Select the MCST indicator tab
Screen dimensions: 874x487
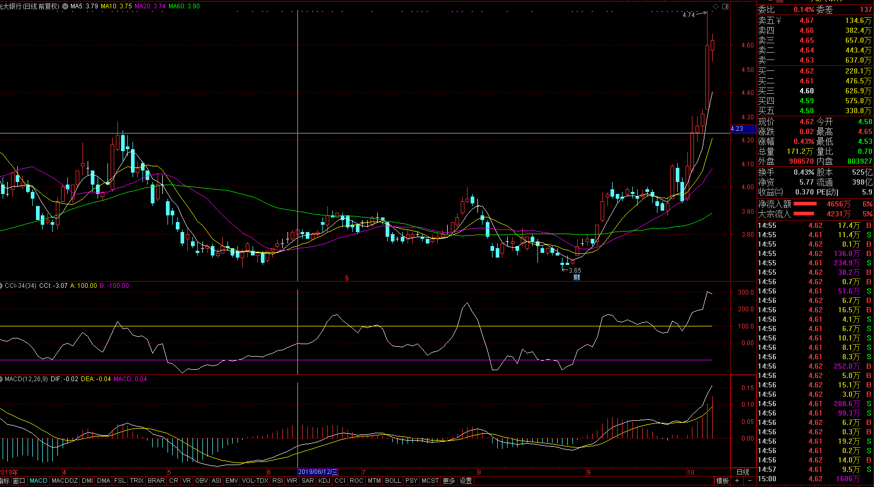[430, 481]
